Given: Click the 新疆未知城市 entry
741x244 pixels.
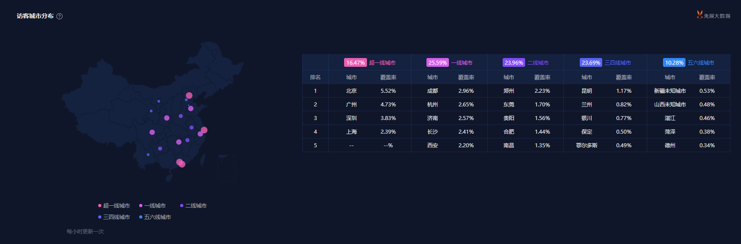Looking at the screenshot, I should (670, 91).
